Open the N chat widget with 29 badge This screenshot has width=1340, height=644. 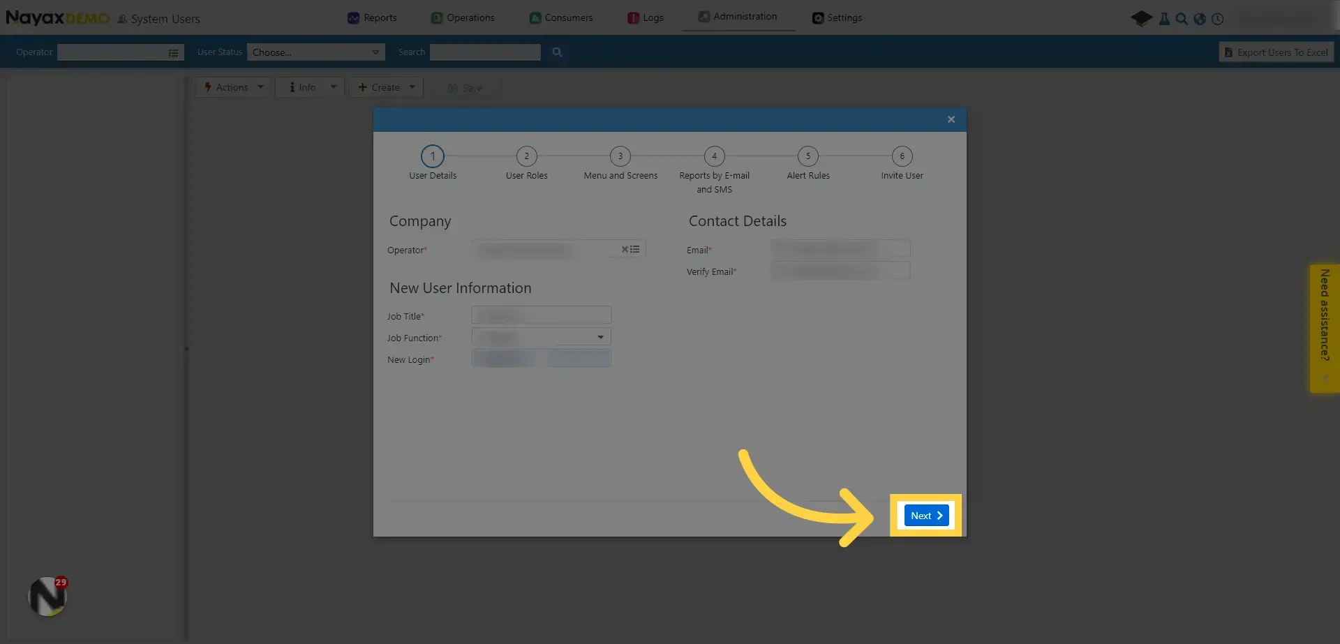click(47, 597)
